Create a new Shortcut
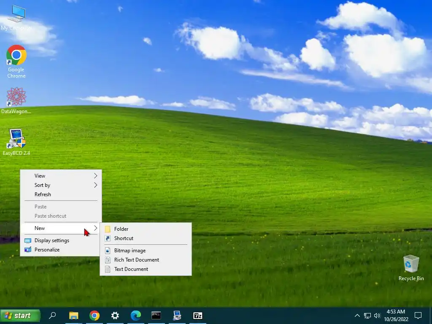The width and height of the screenshot is (432, 324). click(x=146, y=238)
